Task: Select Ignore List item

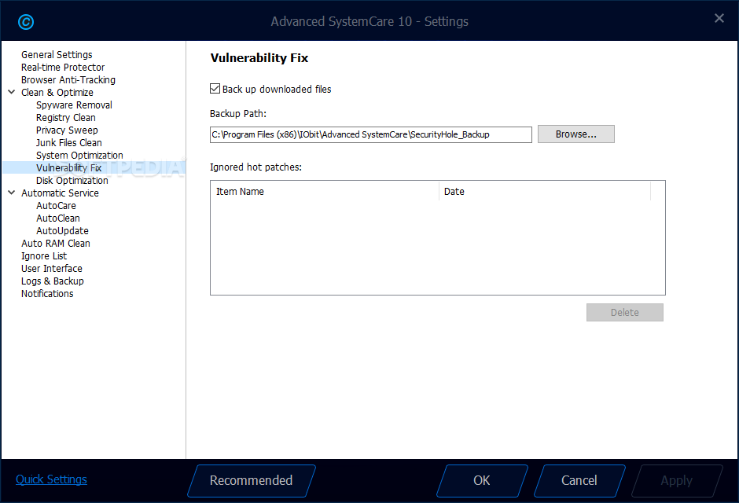Action: (44, 255)
